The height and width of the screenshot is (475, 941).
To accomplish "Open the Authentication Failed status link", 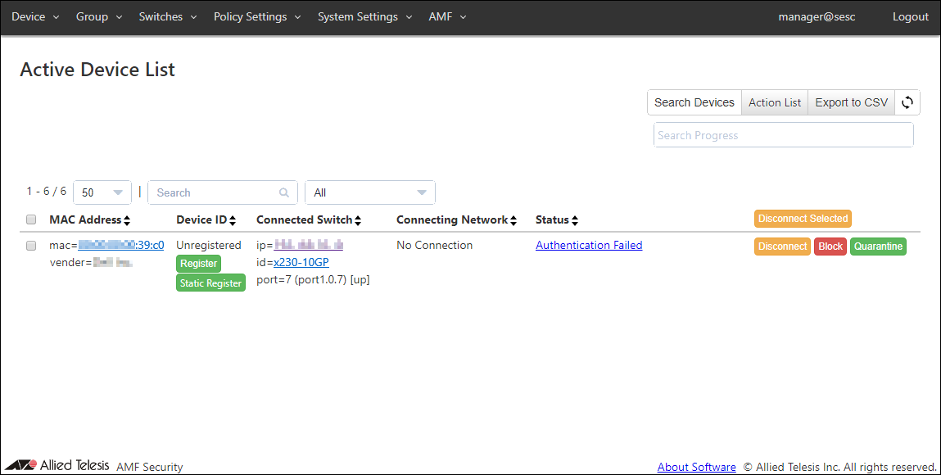I will click(x=589, y=245).
